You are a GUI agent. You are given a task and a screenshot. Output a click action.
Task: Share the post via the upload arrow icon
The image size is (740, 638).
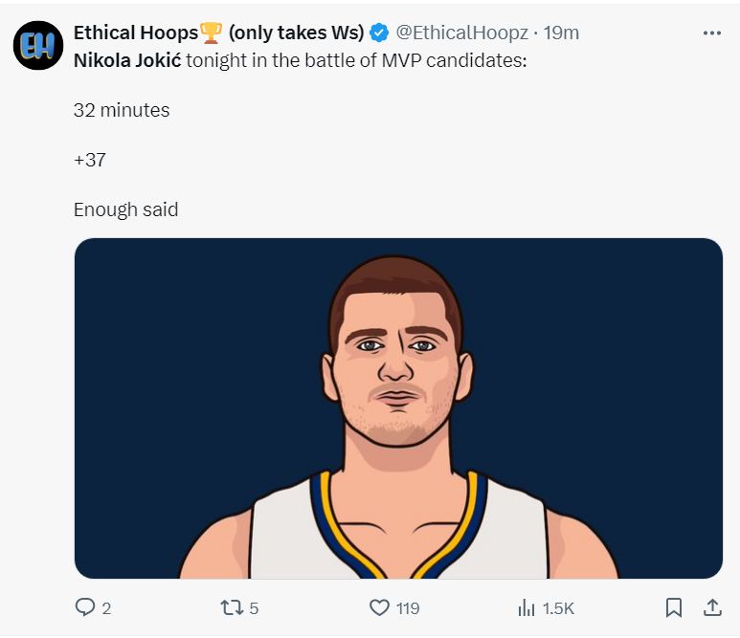[x=712, y=607]
